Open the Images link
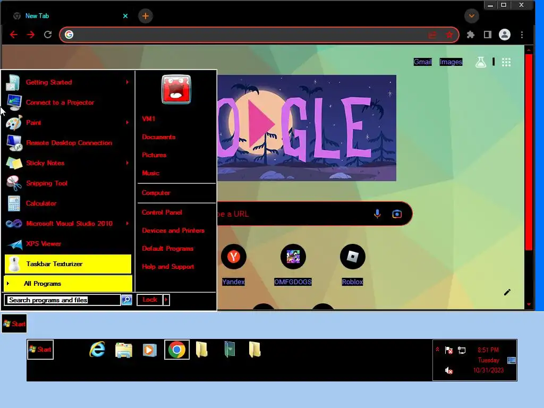This screenshot has width=544, height=408. click(x=450, y=62)
